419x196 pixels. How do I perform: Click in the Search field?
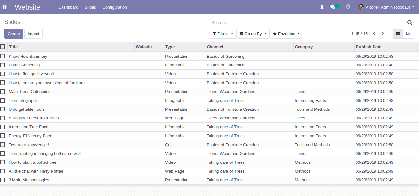[308, 22]
